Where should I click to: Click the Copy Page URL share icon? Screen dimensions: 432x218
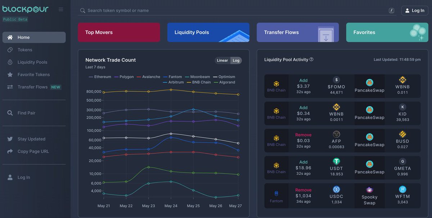click(x=10, y=151)
